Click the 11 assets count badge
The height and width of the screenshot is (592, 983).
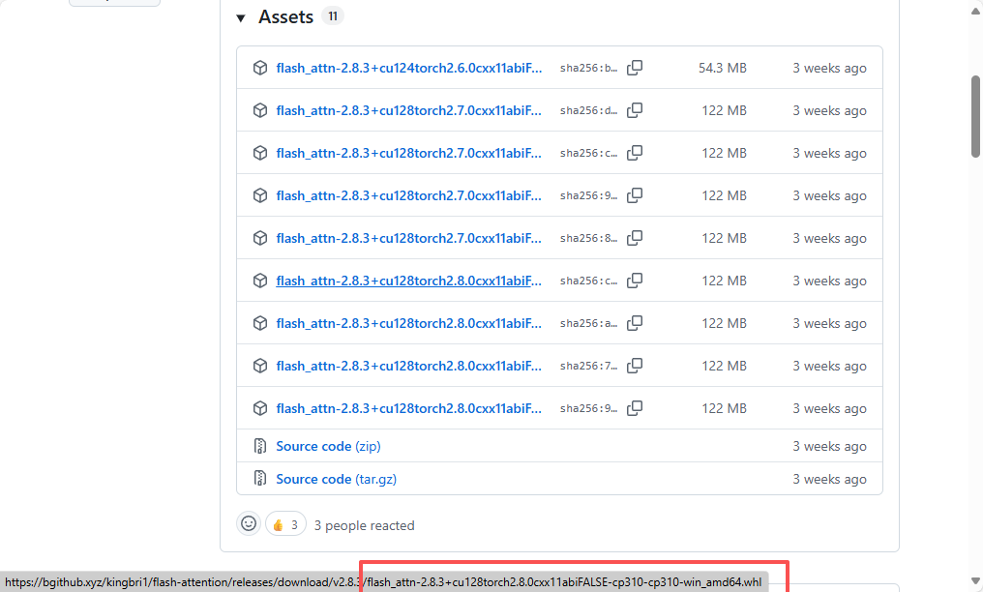coord(333,15)
